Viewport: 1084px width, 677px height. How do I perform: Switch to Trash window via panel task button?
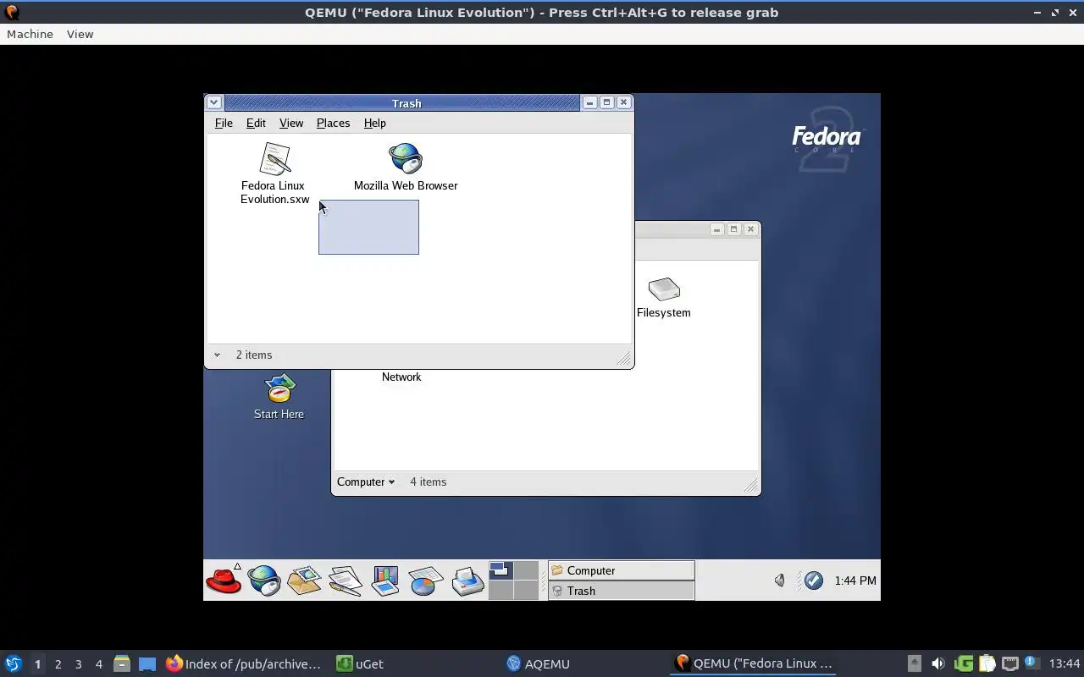pos(622,591)
